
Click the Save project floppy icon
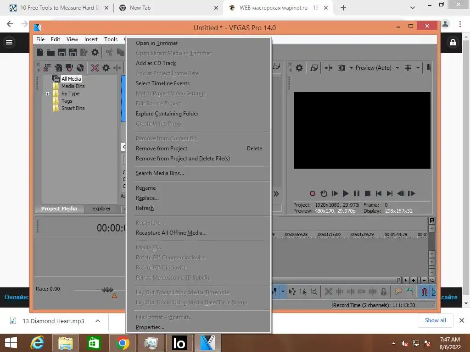[62, 52]
